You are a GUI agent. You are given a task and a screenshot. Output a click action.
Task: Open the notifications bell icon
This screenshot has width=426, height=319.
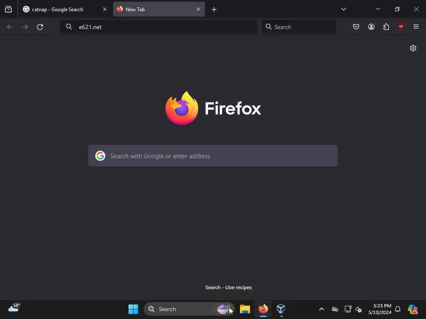click(x=398, y=309)
